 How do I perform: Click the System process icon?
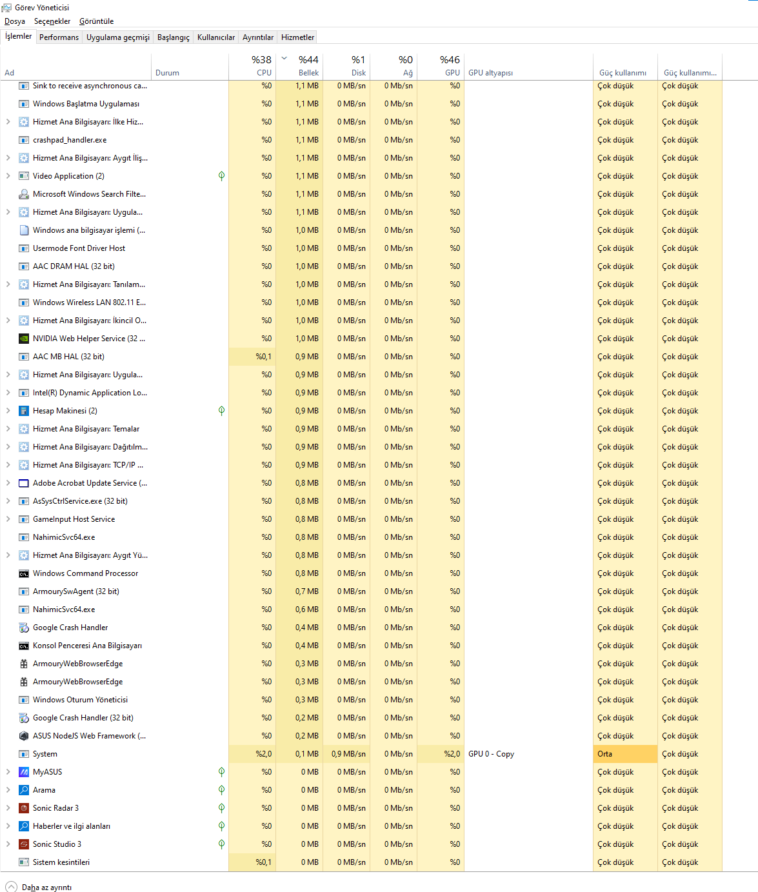click(x=24, y=754)
